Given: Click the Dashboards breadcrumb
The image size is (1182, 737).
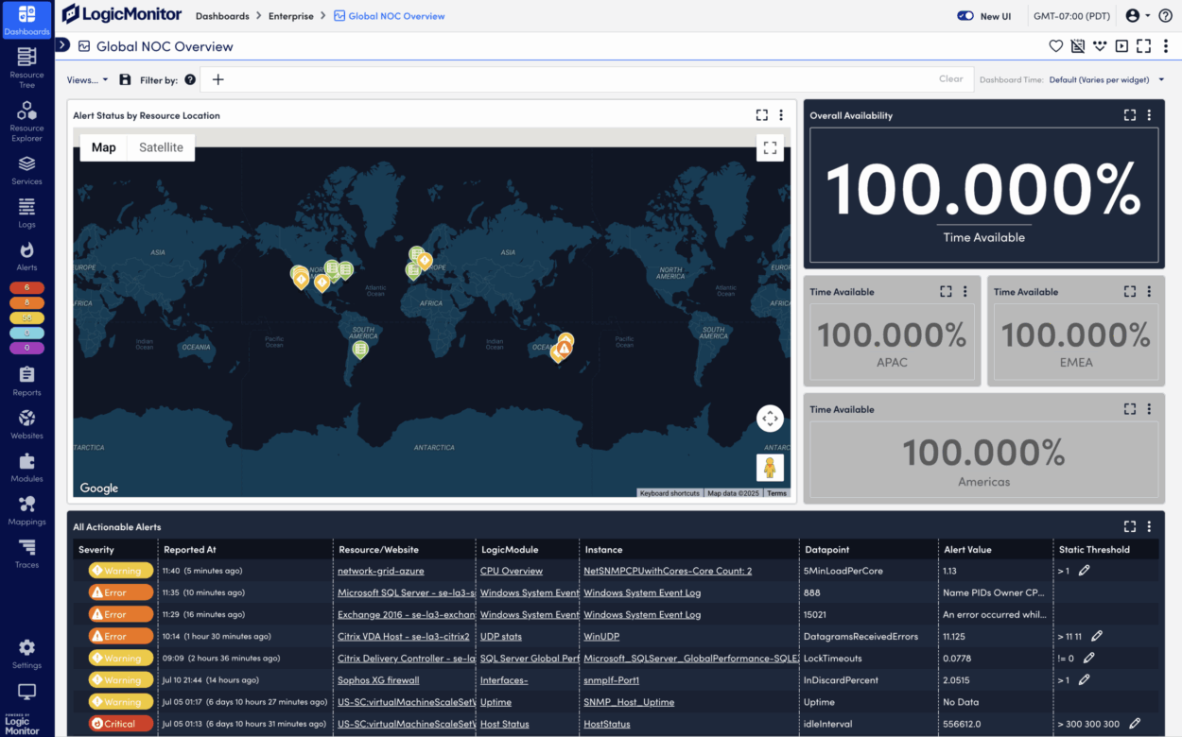Looking at the screenshot, I should (222, 16).
